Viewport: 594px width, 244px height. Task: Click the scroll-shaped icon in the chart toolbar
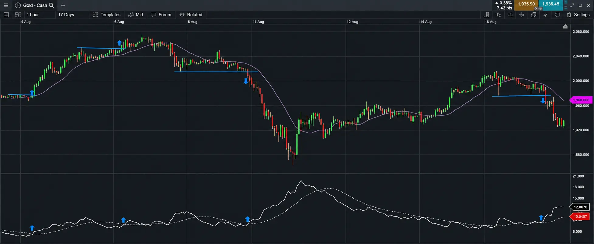[487, 15]
